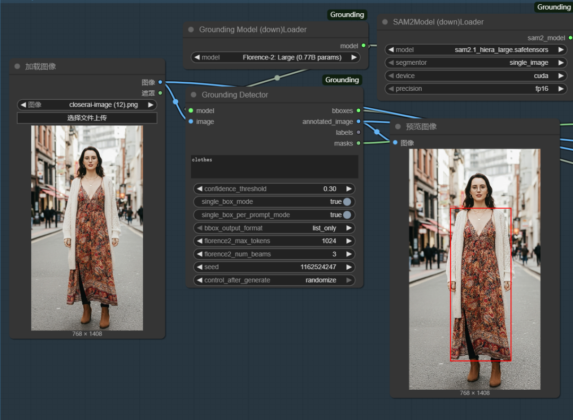This screenshot has height=420, width=573.
Task: Collapse the 加载图像 node using its title dot
Action: pyautogui.click(x=18, y=66)
